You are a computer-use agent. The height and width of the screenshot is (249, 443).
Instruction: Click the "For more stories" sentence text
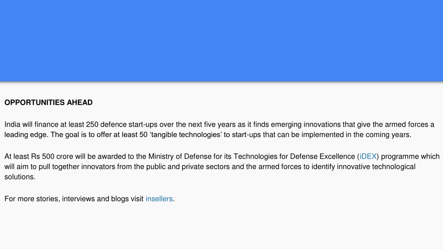[90, 199]
